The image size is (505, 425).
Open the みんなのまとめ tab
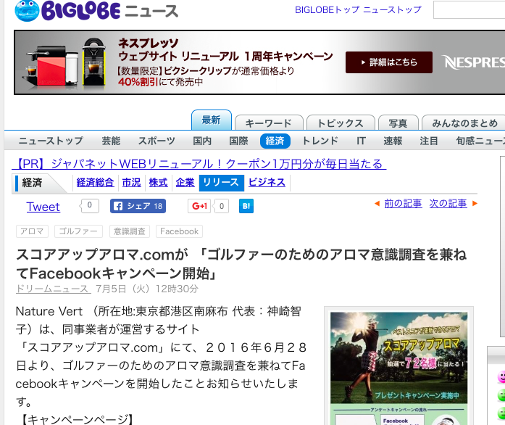(464, 123)
